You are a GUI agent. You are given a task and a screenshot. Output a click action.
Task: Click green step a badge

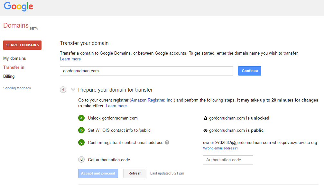click(x=81, y=118)
